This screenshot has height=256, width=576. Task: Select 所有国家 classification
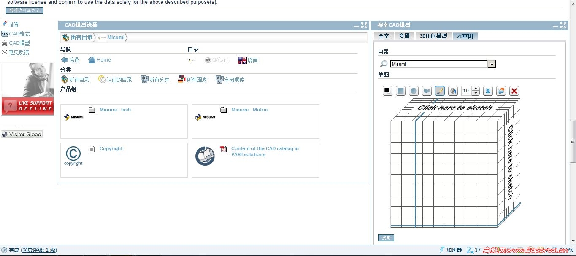tap(192, 79)
